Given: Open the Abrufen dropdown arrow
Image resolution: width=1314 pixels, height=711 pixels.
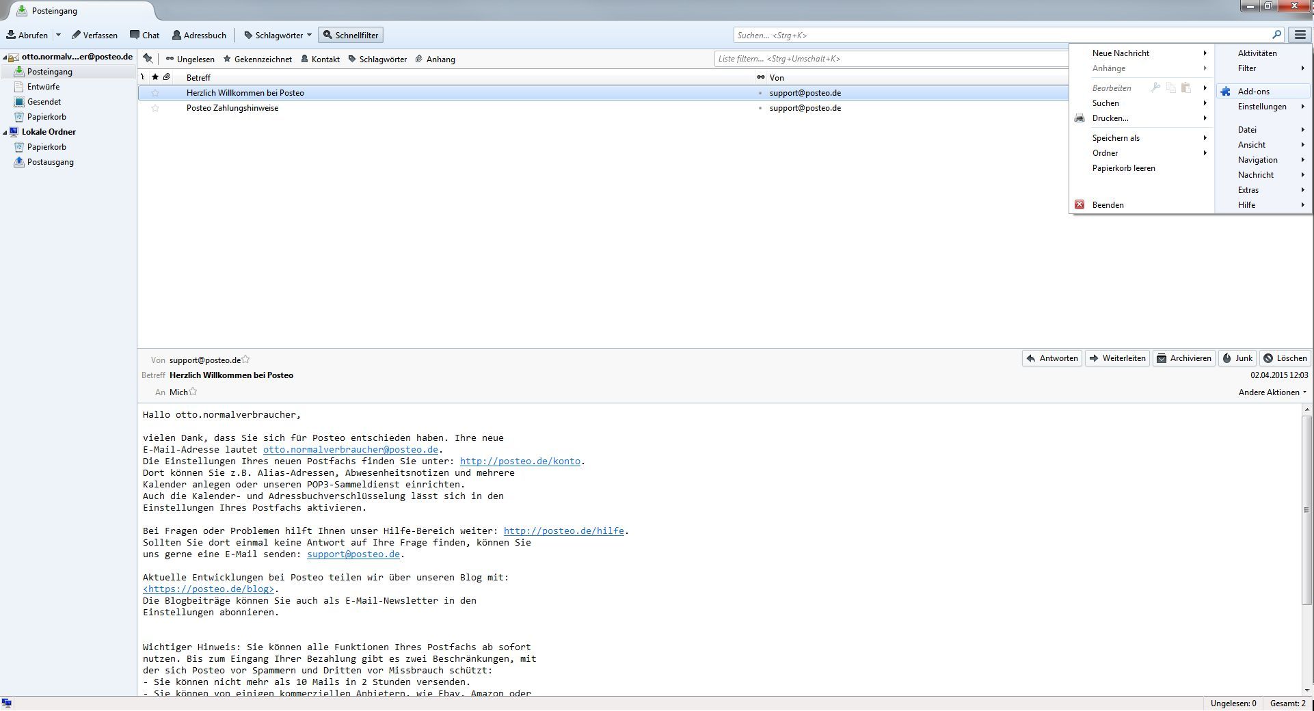Looking at the screenshot, I should coord(59,35).
